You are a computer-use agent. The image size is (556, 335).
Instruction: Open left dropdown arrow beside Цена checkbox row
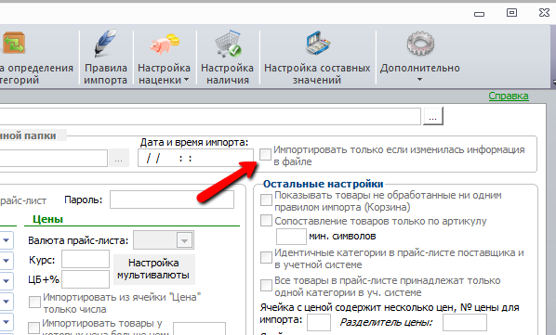[x=7, y=302]
